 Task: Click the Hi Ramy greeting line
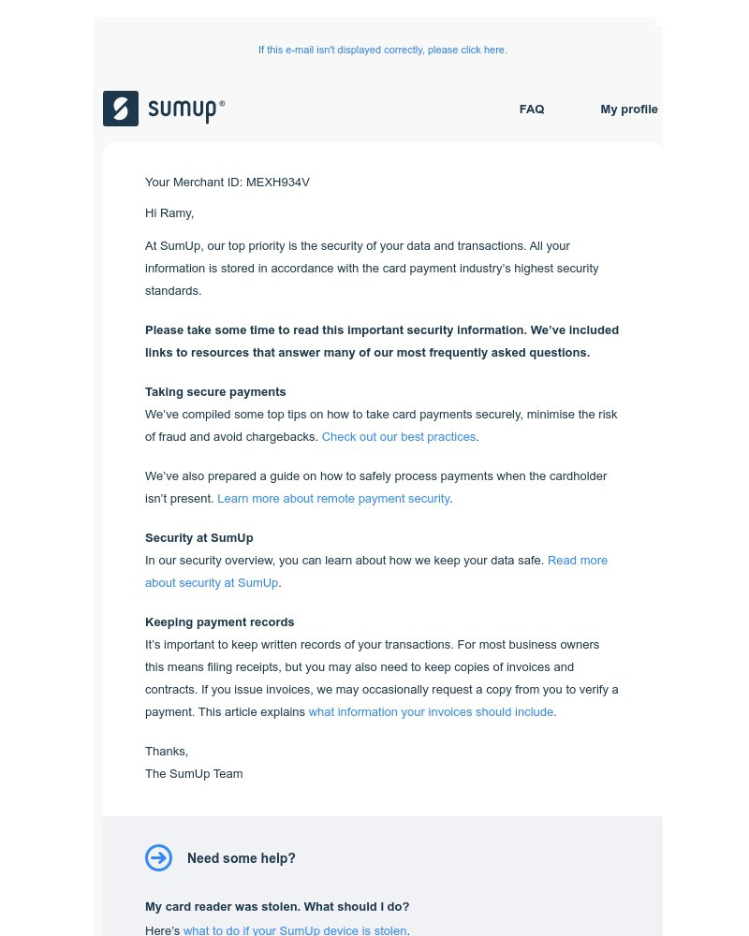click(x=169, y=213)
